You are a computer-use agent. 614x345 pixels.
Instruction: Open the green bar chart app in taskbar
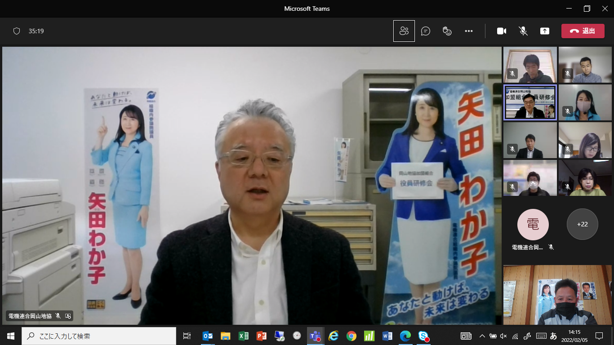click(369, 336)
